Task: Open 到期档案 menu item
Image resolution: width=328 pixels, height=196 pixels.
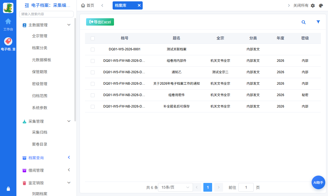Action: [40, 194]
